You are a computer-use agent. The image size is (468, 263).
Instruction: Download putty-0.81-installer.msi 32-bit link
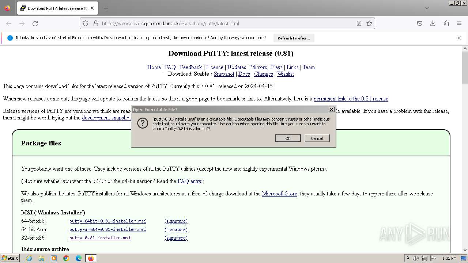point(100,238)
